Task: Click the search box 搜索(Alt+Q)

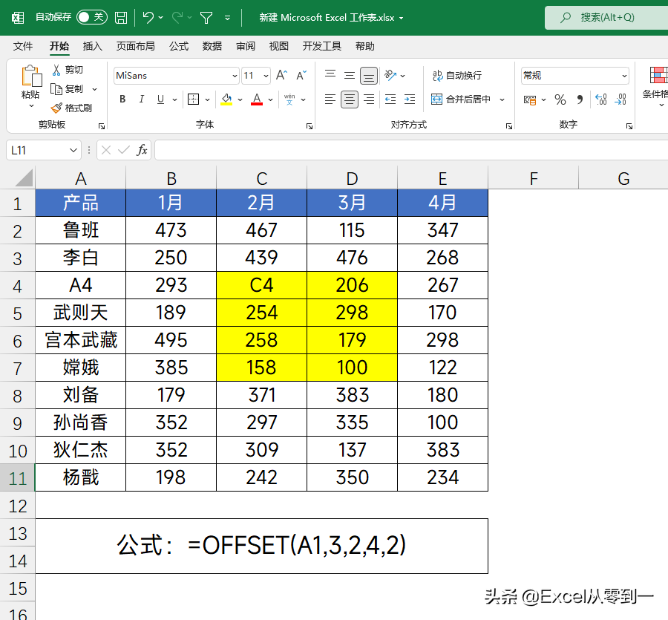Action: tap(606, 18)
